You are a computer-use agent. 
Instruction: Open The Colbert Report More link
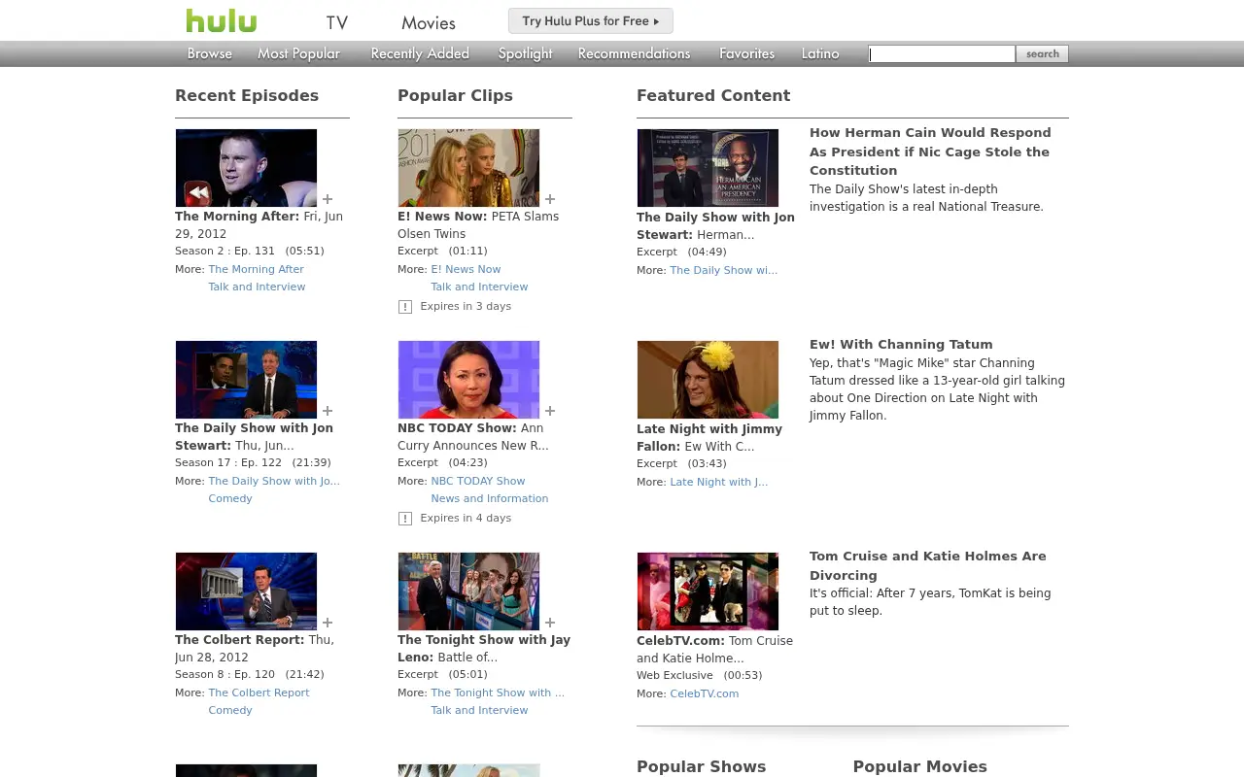point(259,693)
